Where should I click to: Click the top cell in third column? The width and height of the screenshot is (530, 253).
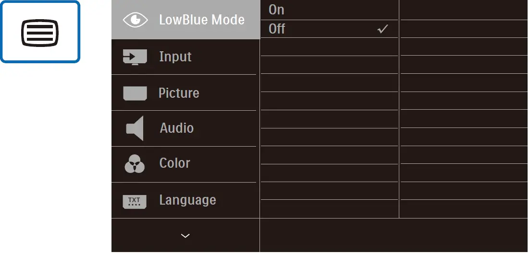(x=464, y=10)
